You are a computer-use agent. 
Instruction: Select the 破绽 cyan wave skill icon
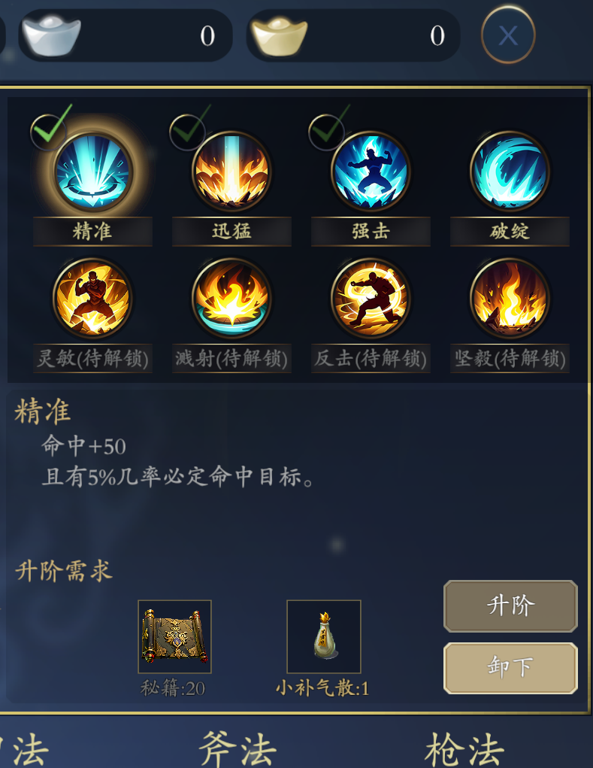click(510, 172)
